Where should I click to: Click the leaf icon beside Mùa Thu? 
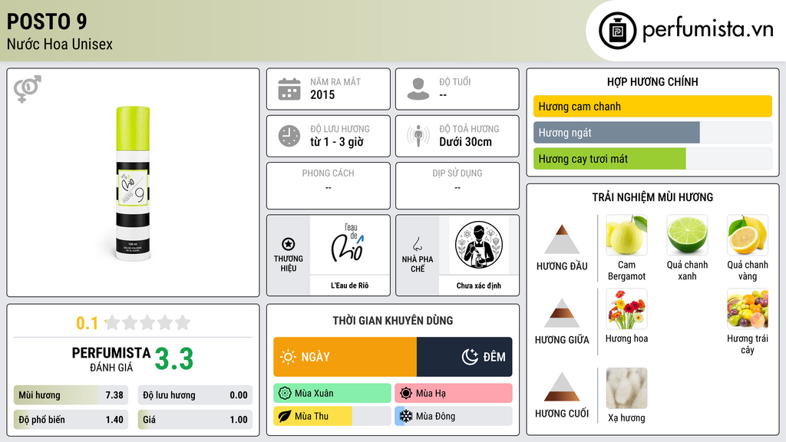(x=285, y=416)
